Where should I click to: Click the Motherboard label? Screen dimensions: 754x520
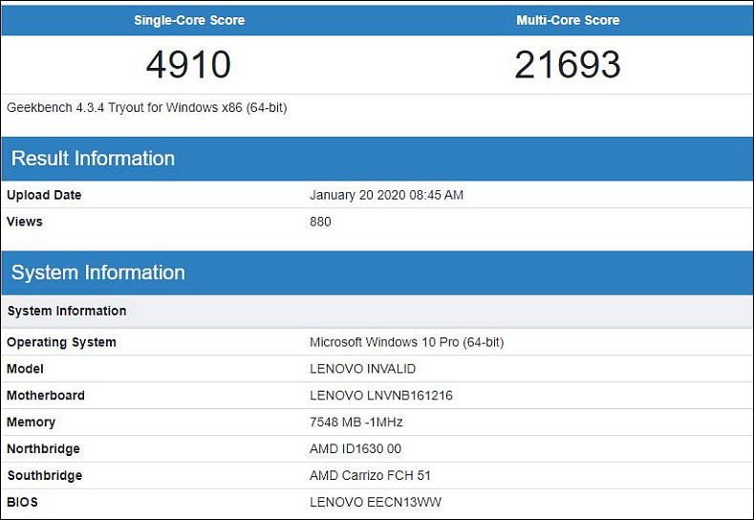point(46,395)
